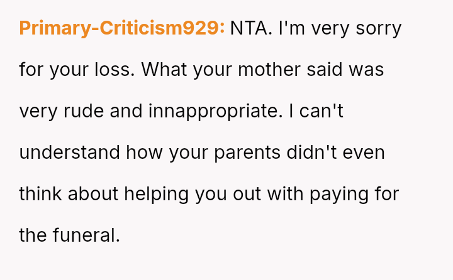453x280 pixels.
Task: Click the word "understand" in the comment
Action: coord(69,153)
